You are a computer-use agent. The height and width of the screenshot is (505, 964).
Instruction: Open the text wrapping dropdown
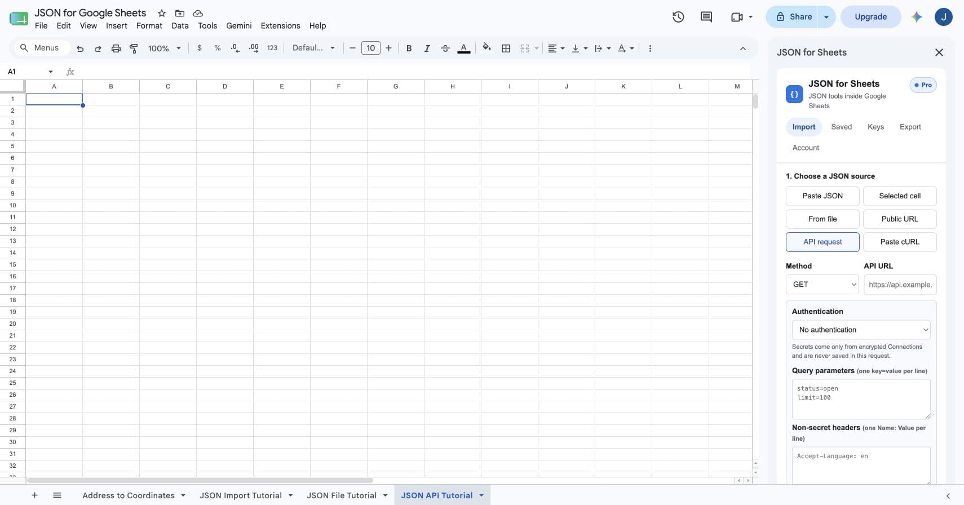603,48
